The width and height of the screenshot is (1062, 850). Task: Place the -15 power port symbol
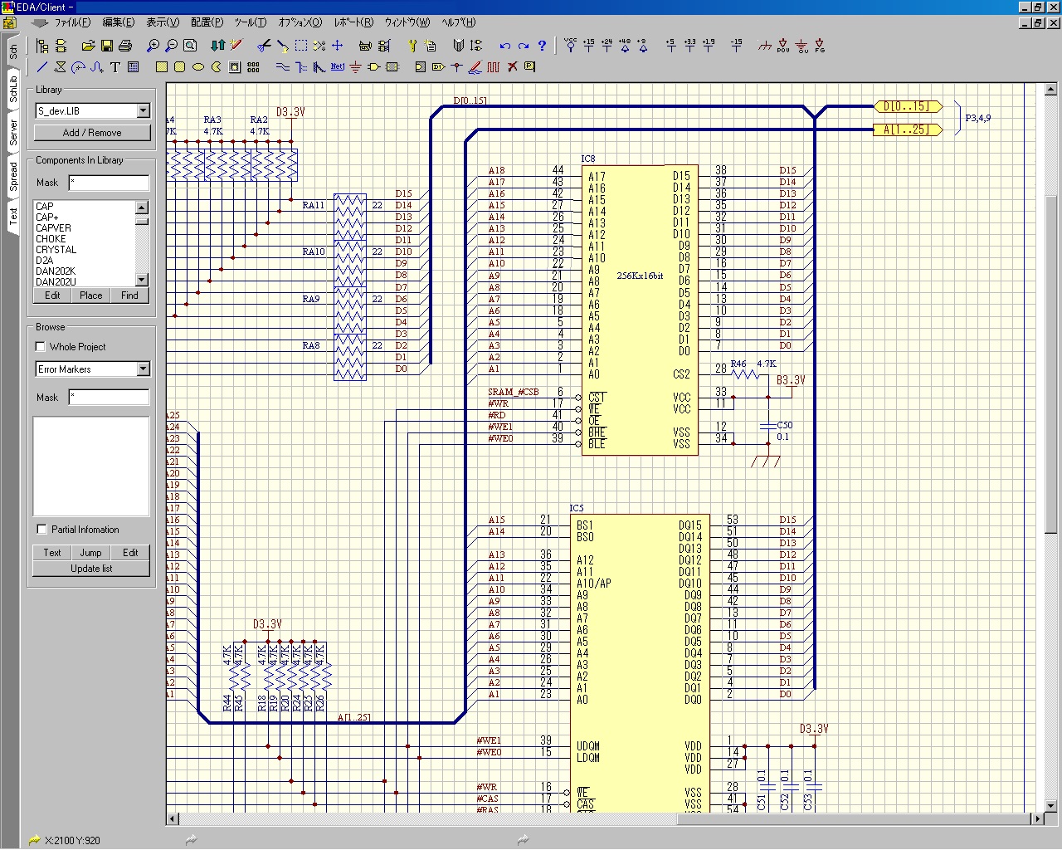click(x=737, y=45)
